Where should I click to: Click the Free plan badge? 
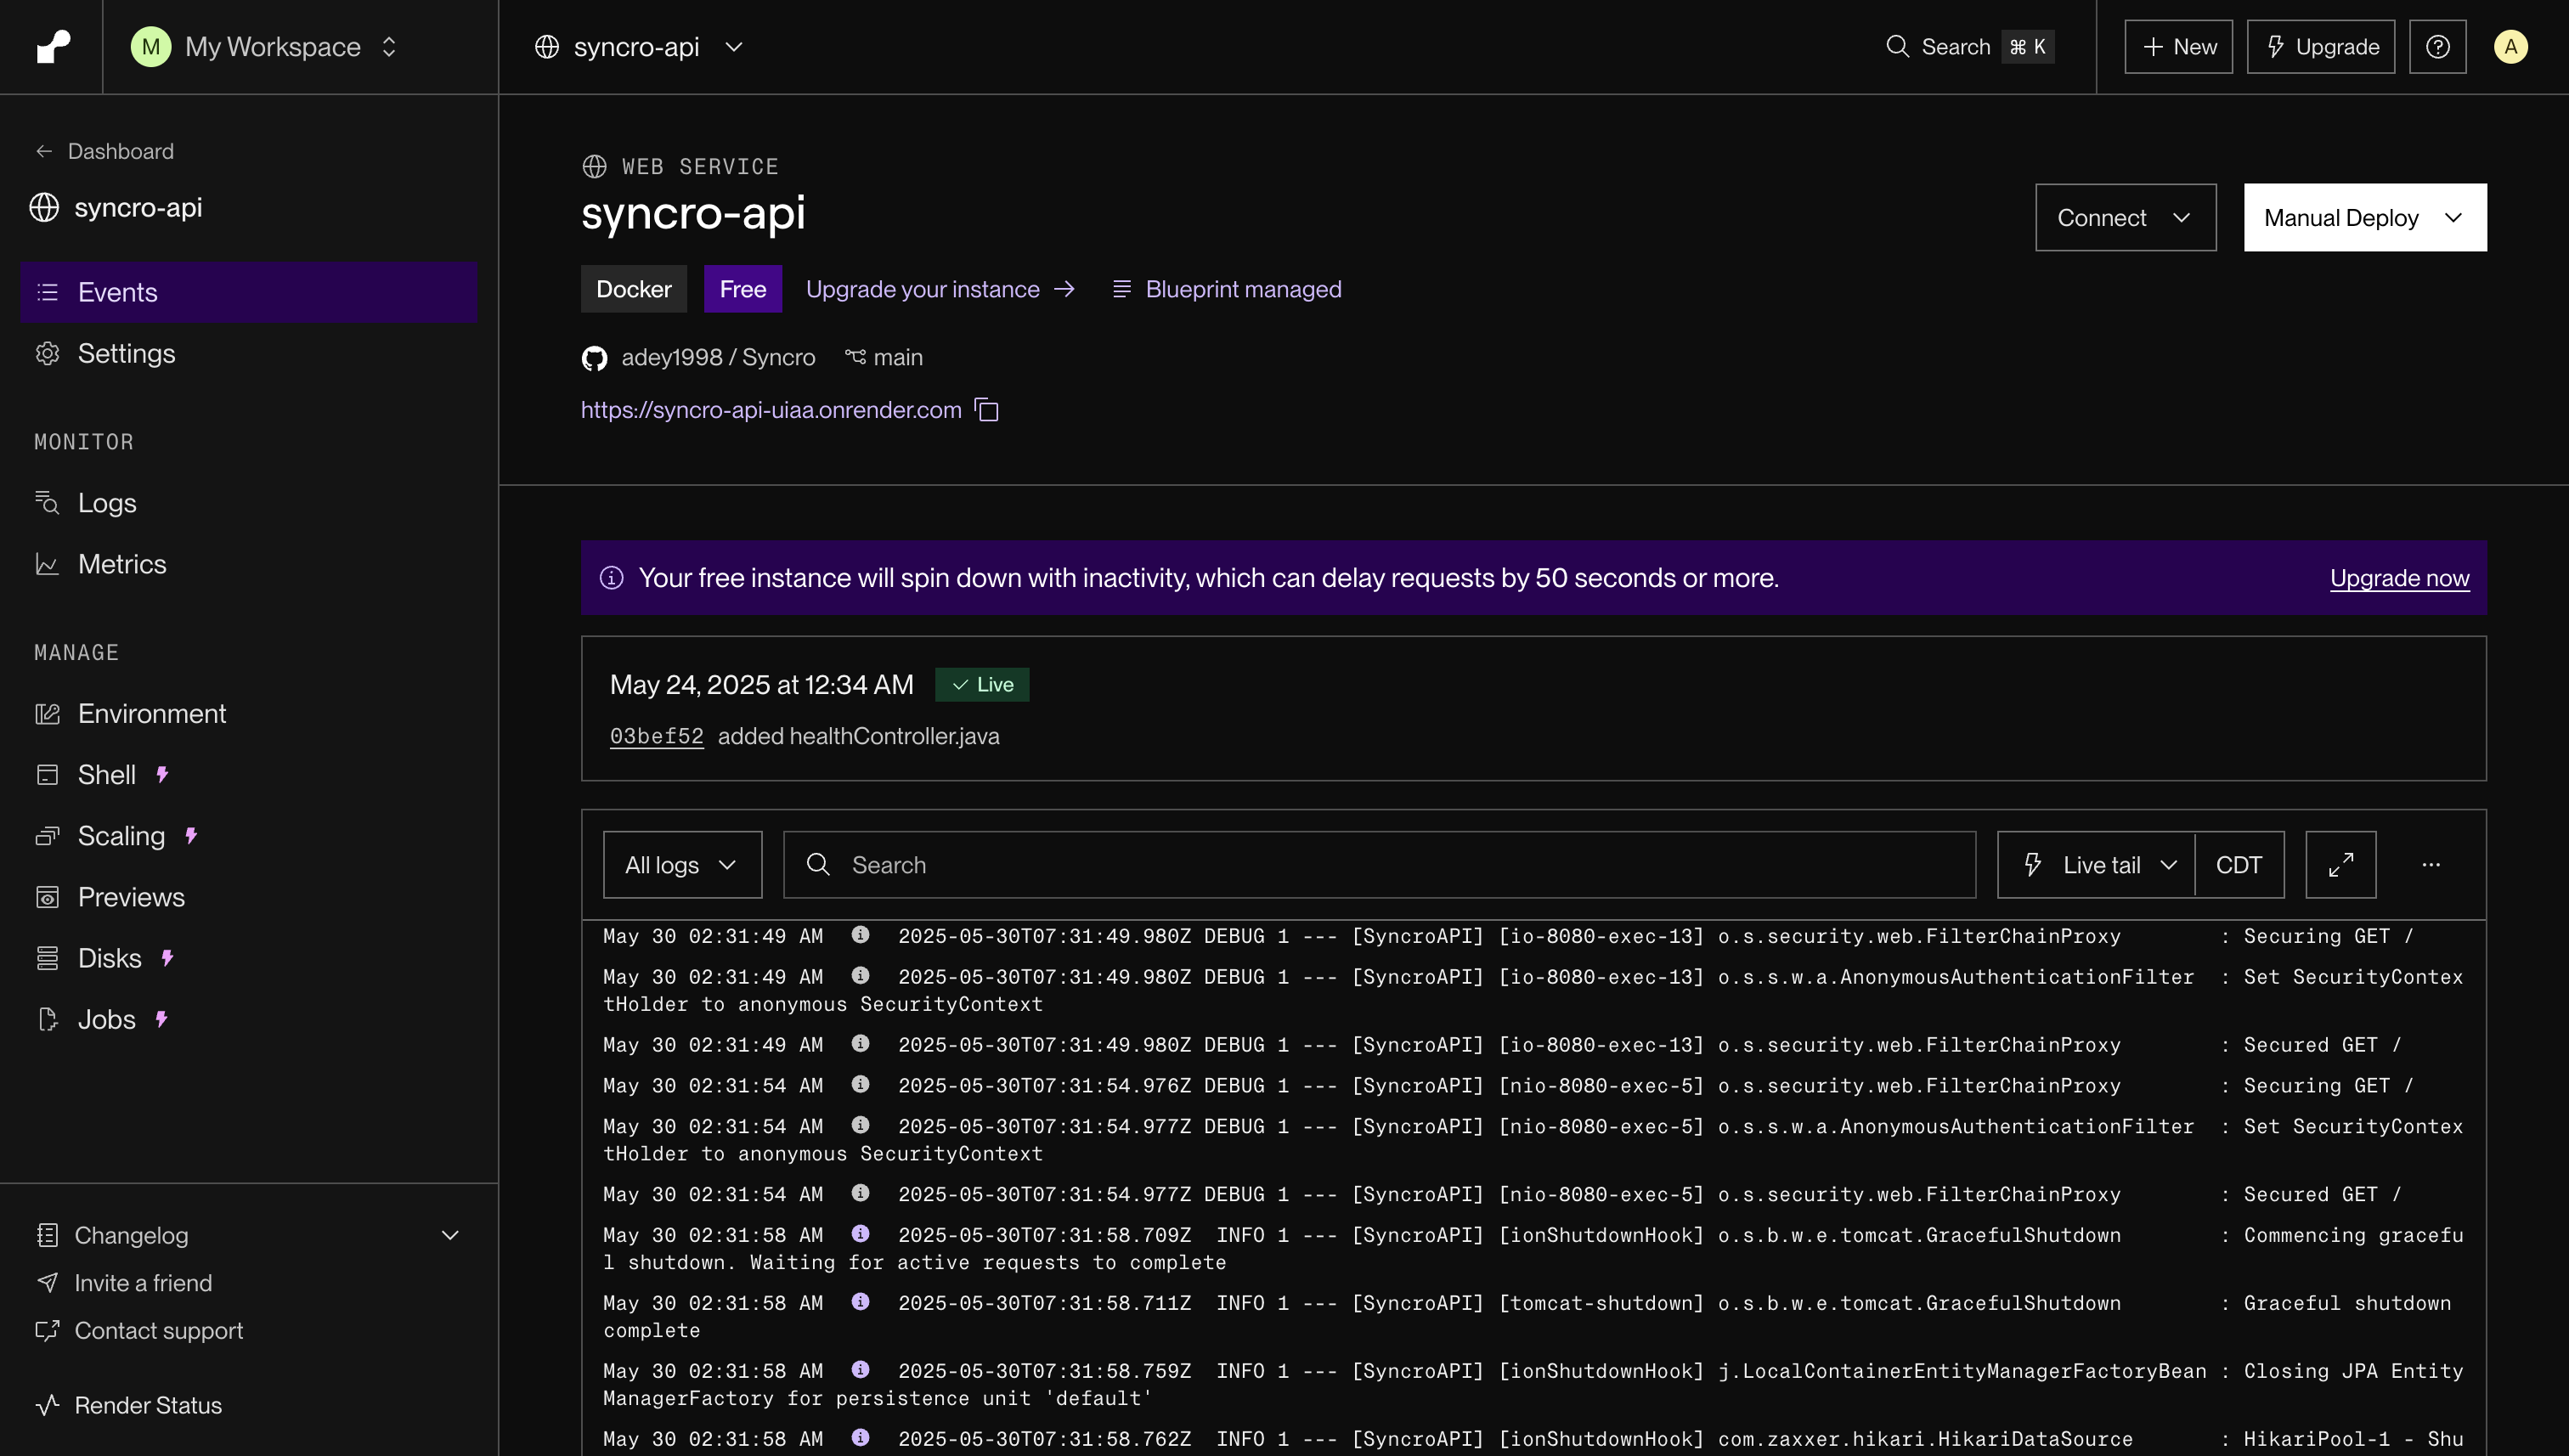pos(742,289)
